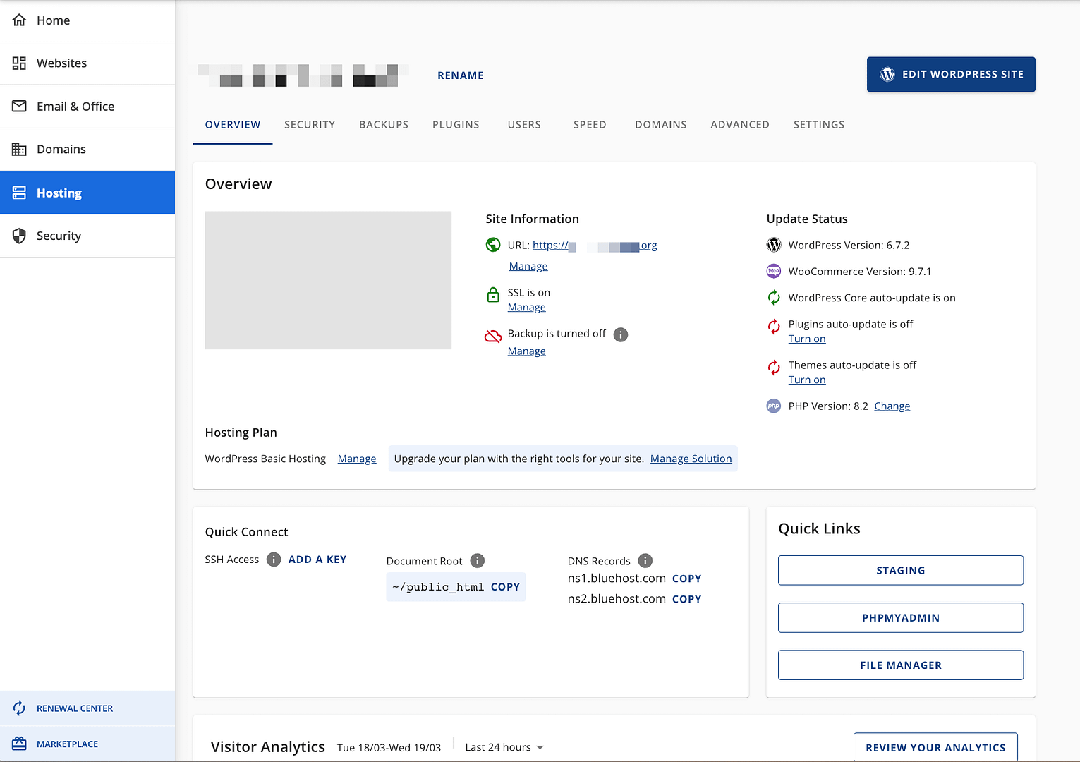Open Staging from Quick Links

(x=901, y=570)
